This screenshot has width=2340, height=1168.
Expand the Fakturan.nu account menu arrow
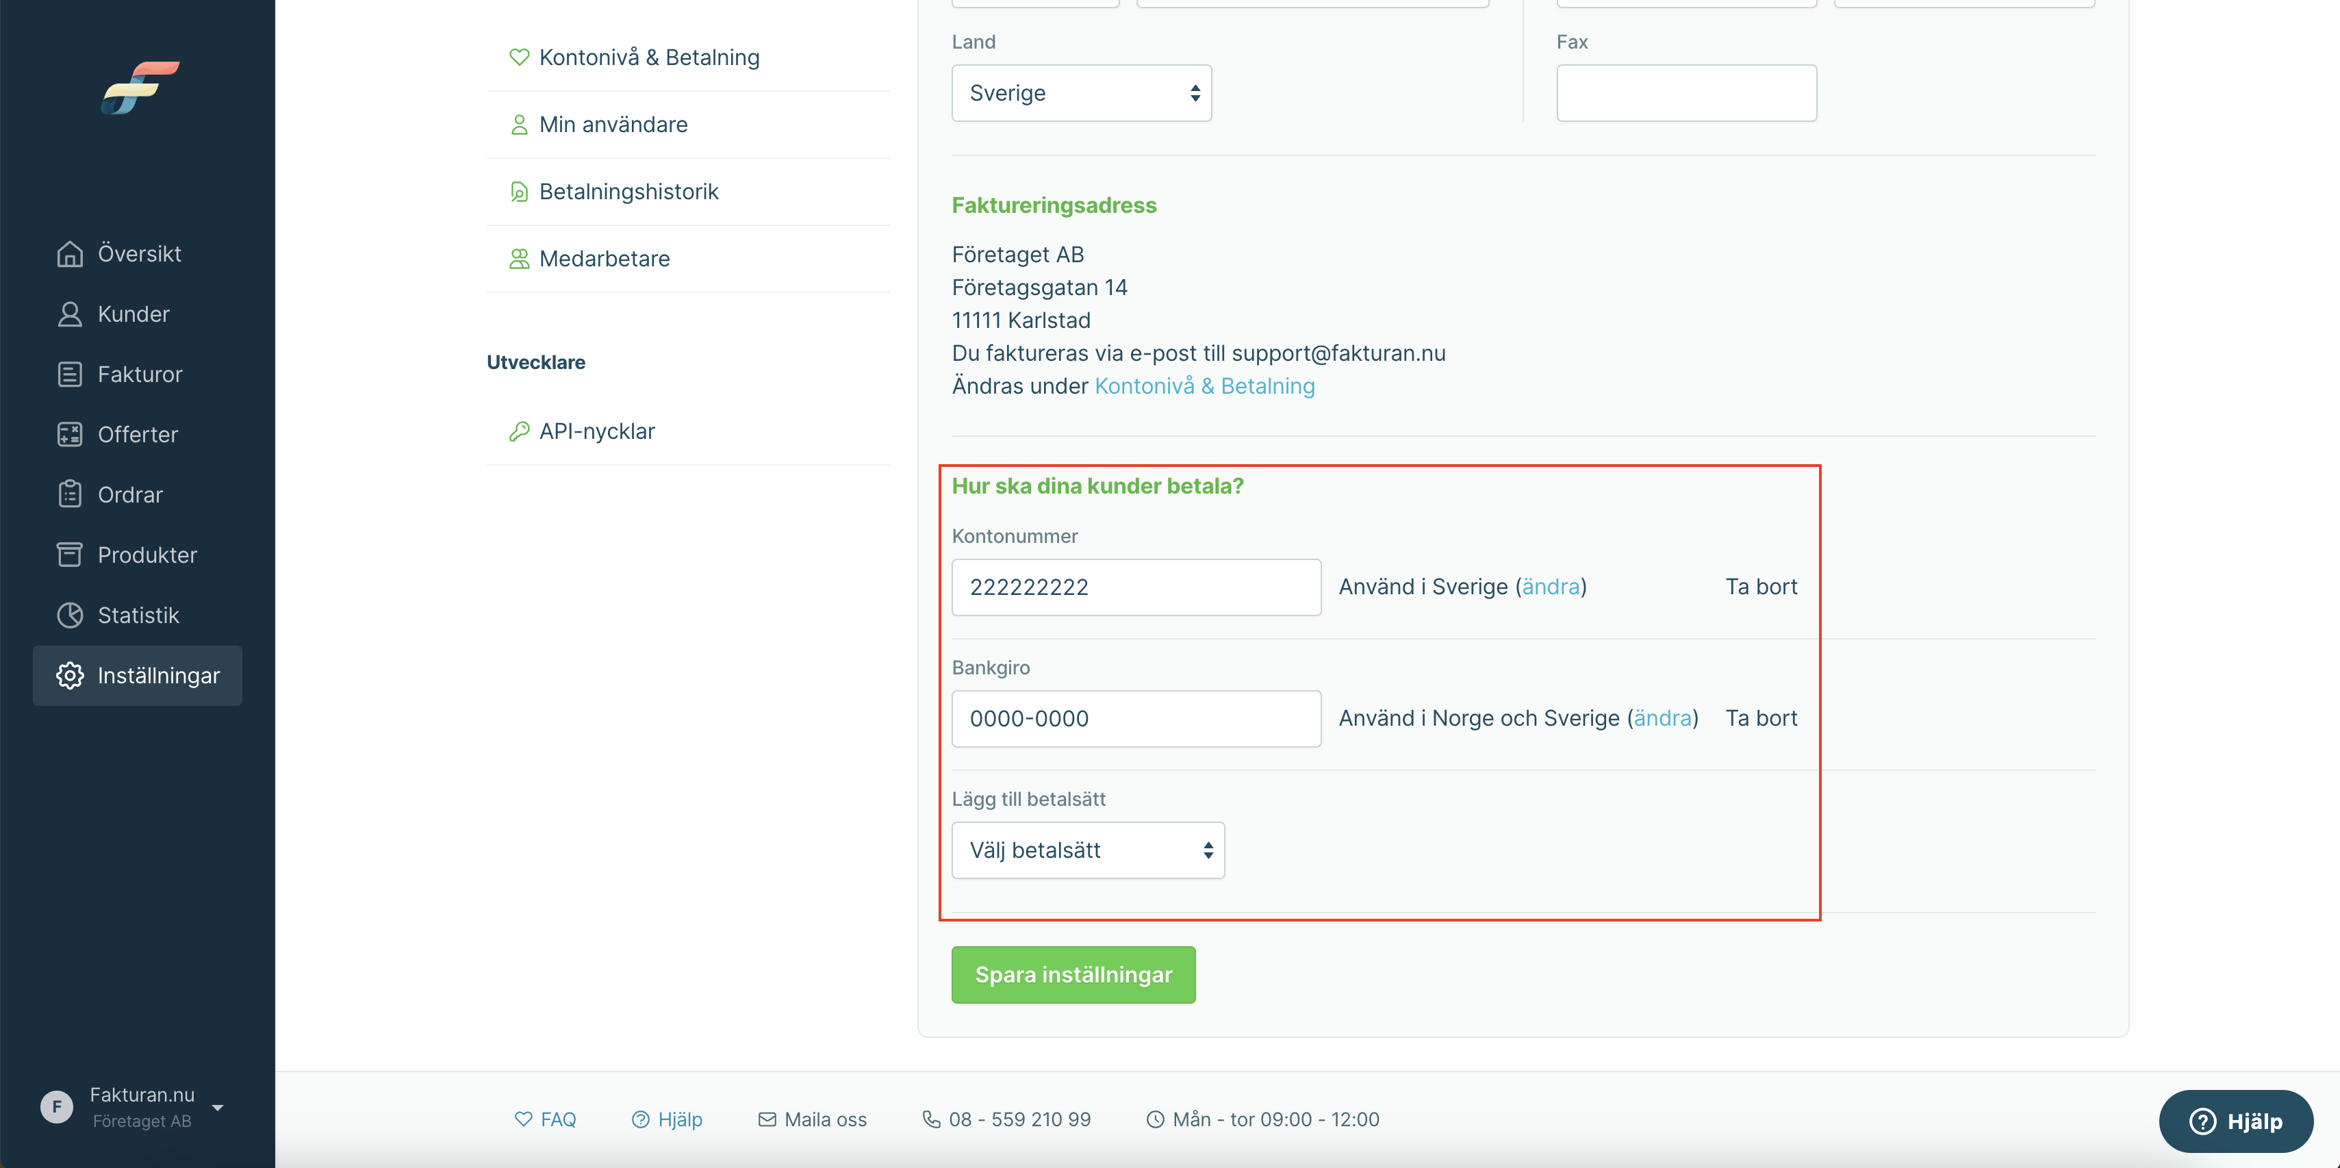[218, 1107]
